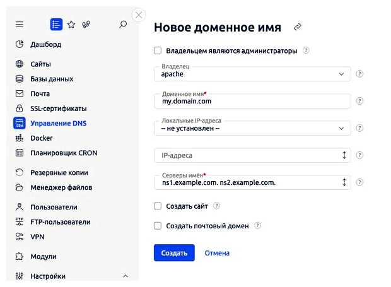Click the Отмена link
Viewport: 391px width, 287px height.
click(x=217, y=253)
